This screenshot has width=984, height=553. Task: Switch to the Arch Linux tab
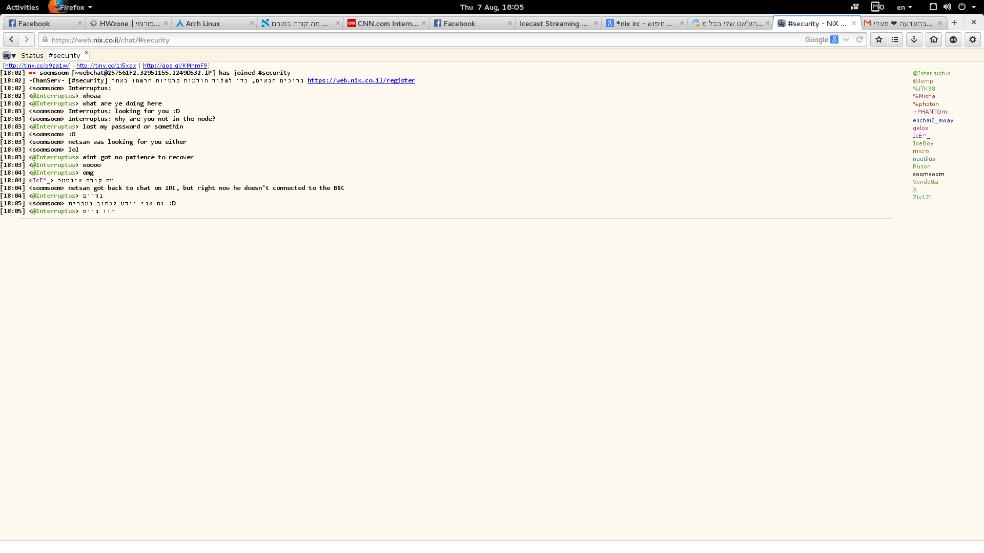(214, 23)
